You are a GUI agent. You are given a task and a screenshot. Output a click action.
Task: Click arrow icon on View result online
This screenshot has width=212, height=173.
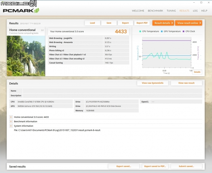(200, 23)
